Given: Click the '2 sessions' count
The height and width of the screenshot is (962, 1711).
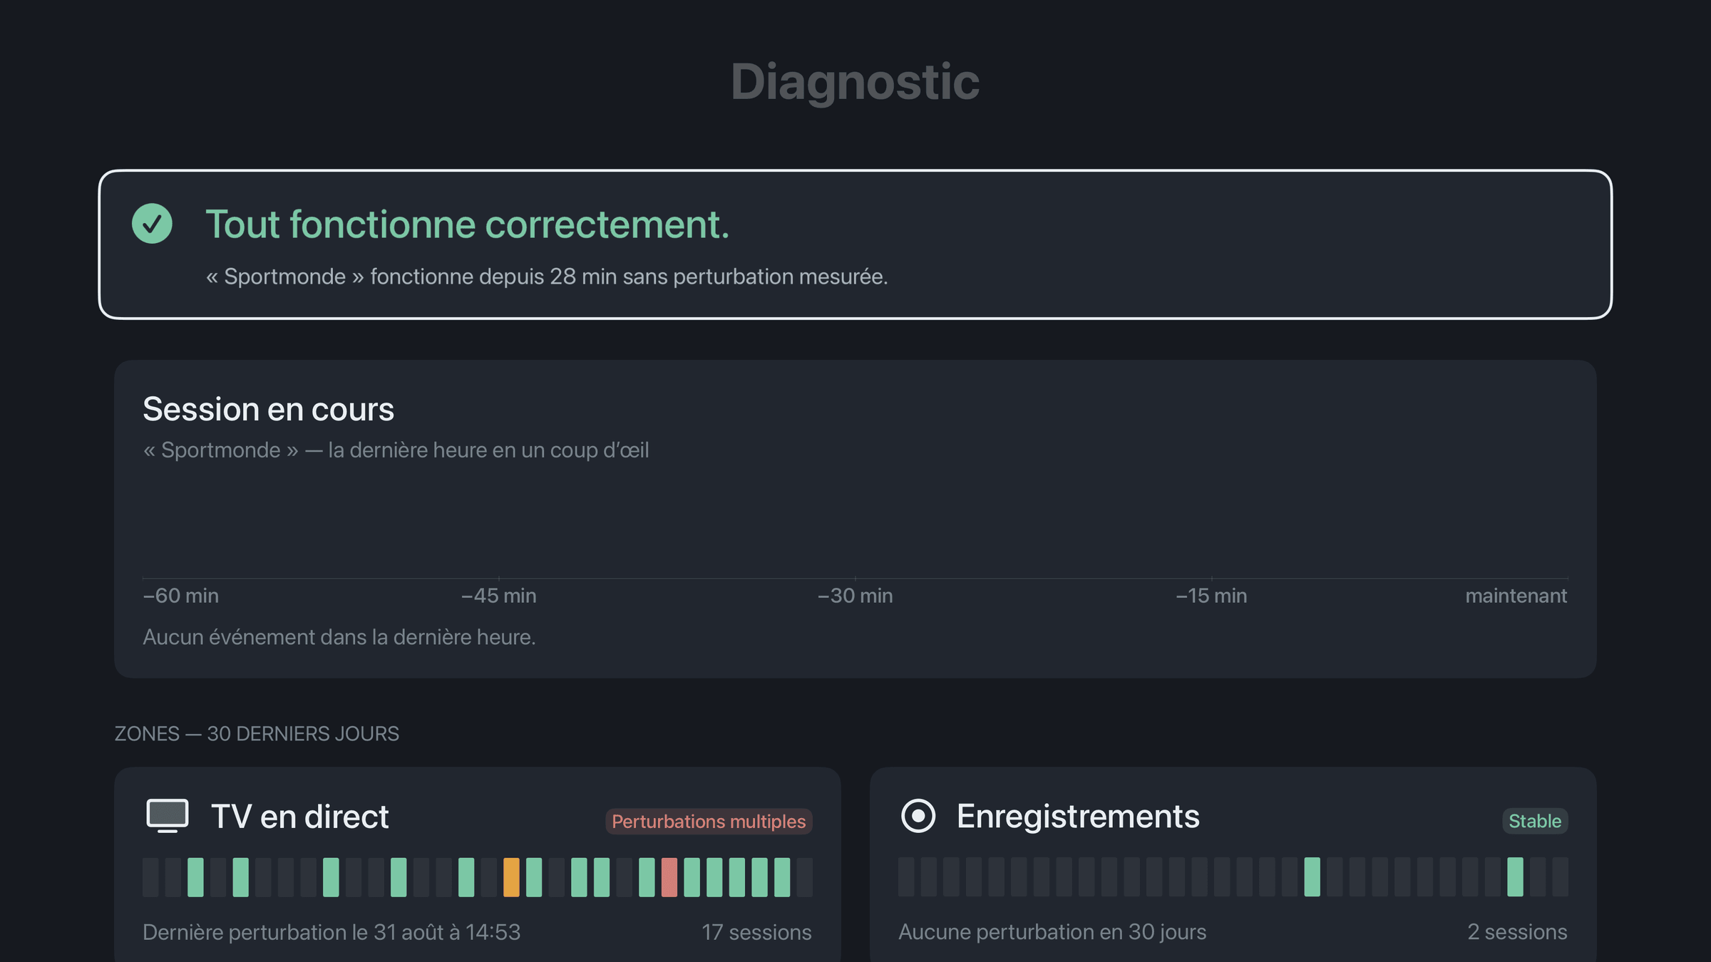Looking at the screenshot, I should 1517,932.
